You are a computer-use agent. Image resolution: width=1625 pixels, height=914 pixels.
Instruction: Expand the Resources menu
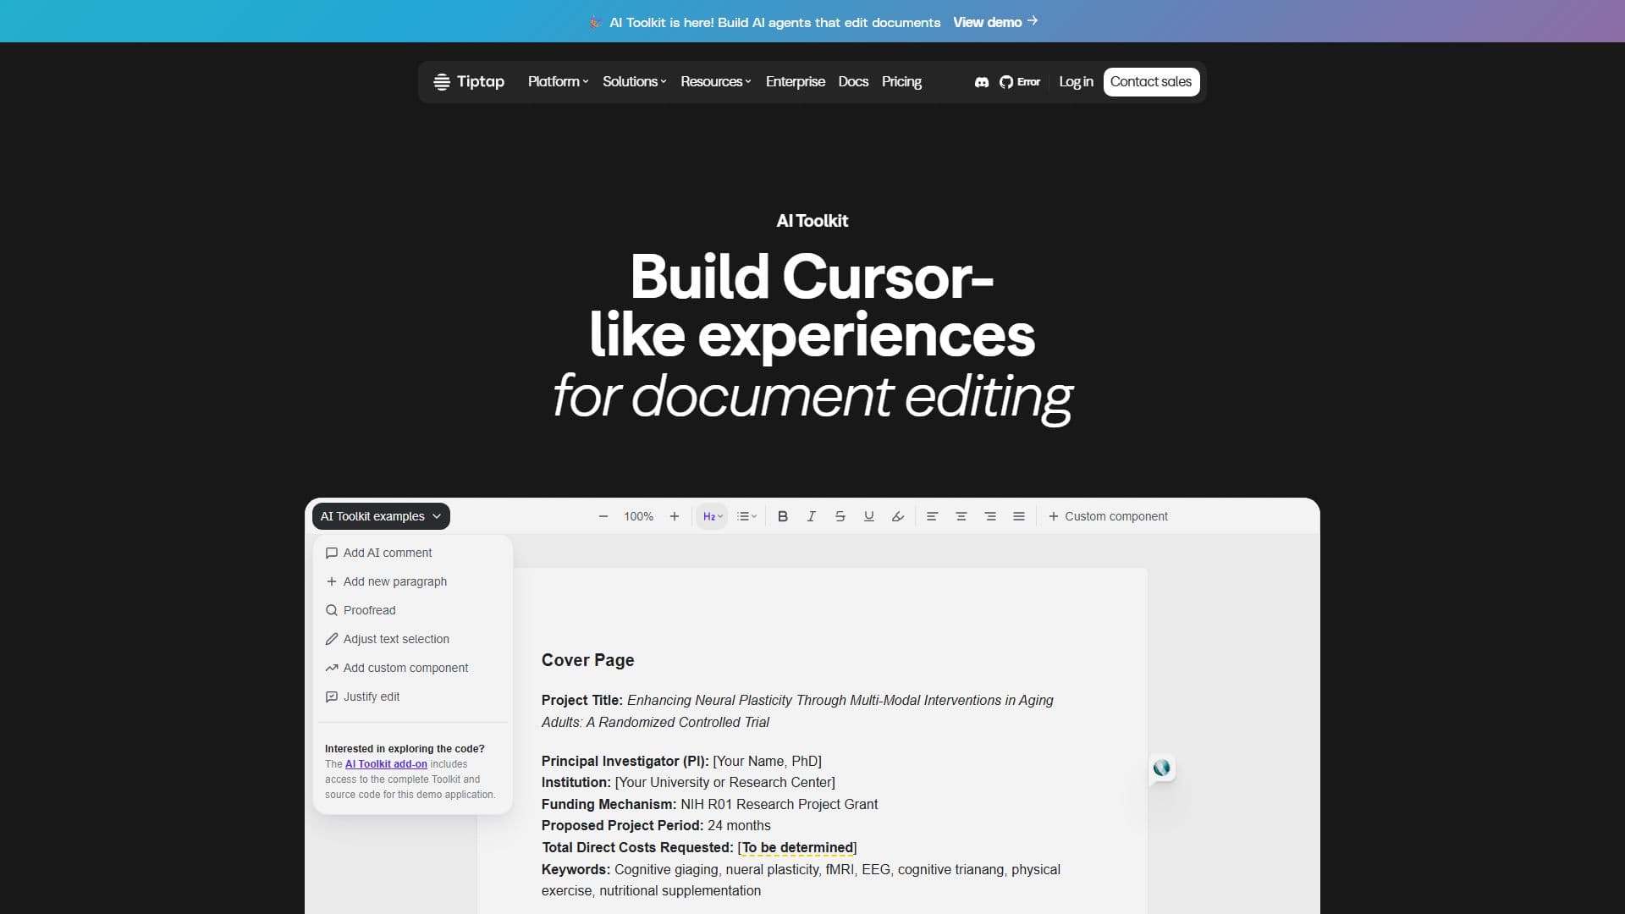point(715,82)
